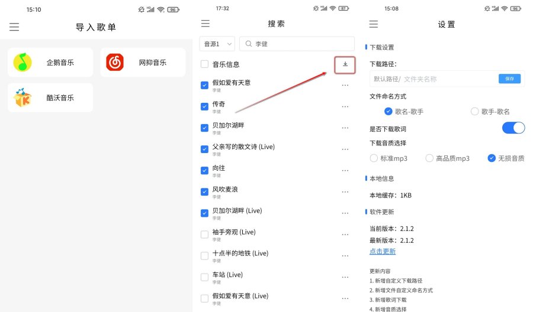This screenshot has height=312, width=533.
Task: Tap the 酷沃音乐 logo icon
Action: tap(23, 97)
